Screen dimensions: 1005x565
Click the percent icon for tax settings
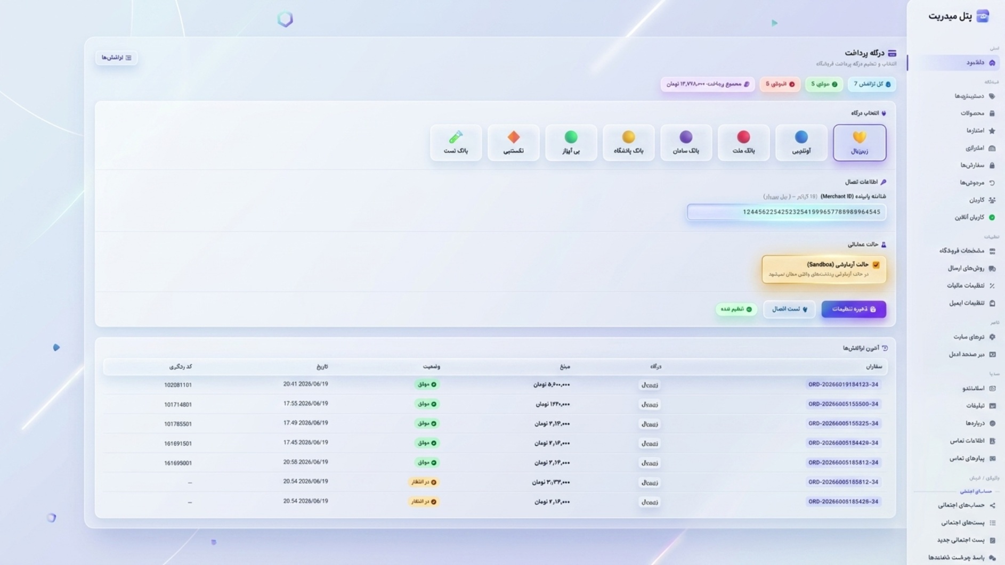click(x=992, y=286)
